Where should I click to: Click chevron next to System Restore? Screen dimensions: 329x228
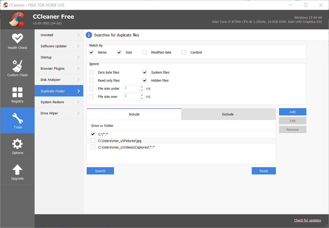point(78,102)
